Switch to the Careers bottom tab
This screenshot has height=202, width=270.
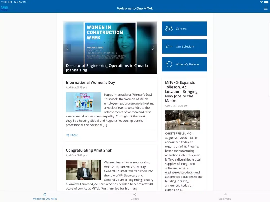(135, 197)
